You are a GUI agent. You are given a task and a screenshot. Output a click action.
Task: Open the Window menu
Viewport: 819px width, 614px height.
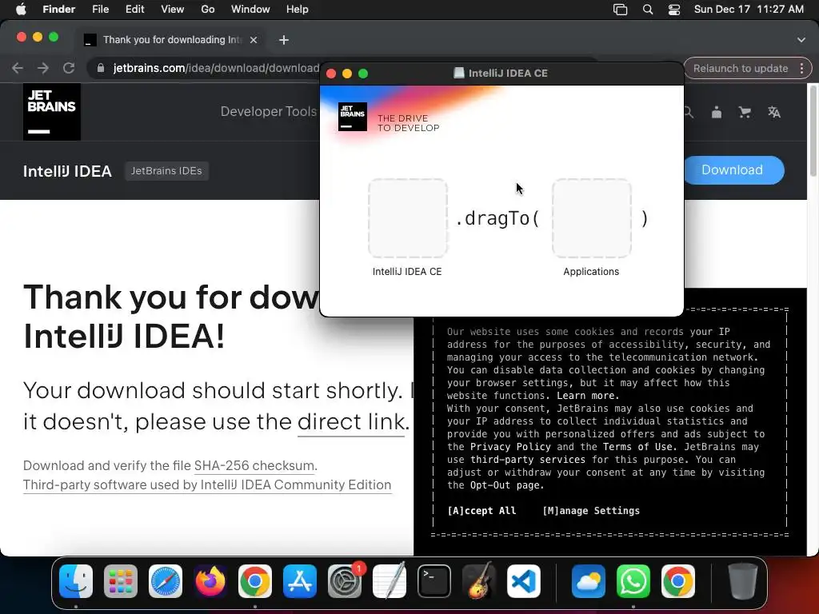[250, 10]
